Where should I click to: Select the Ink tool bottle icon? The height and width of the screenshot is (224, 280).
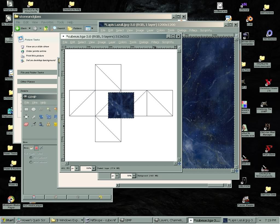point(41,124)
